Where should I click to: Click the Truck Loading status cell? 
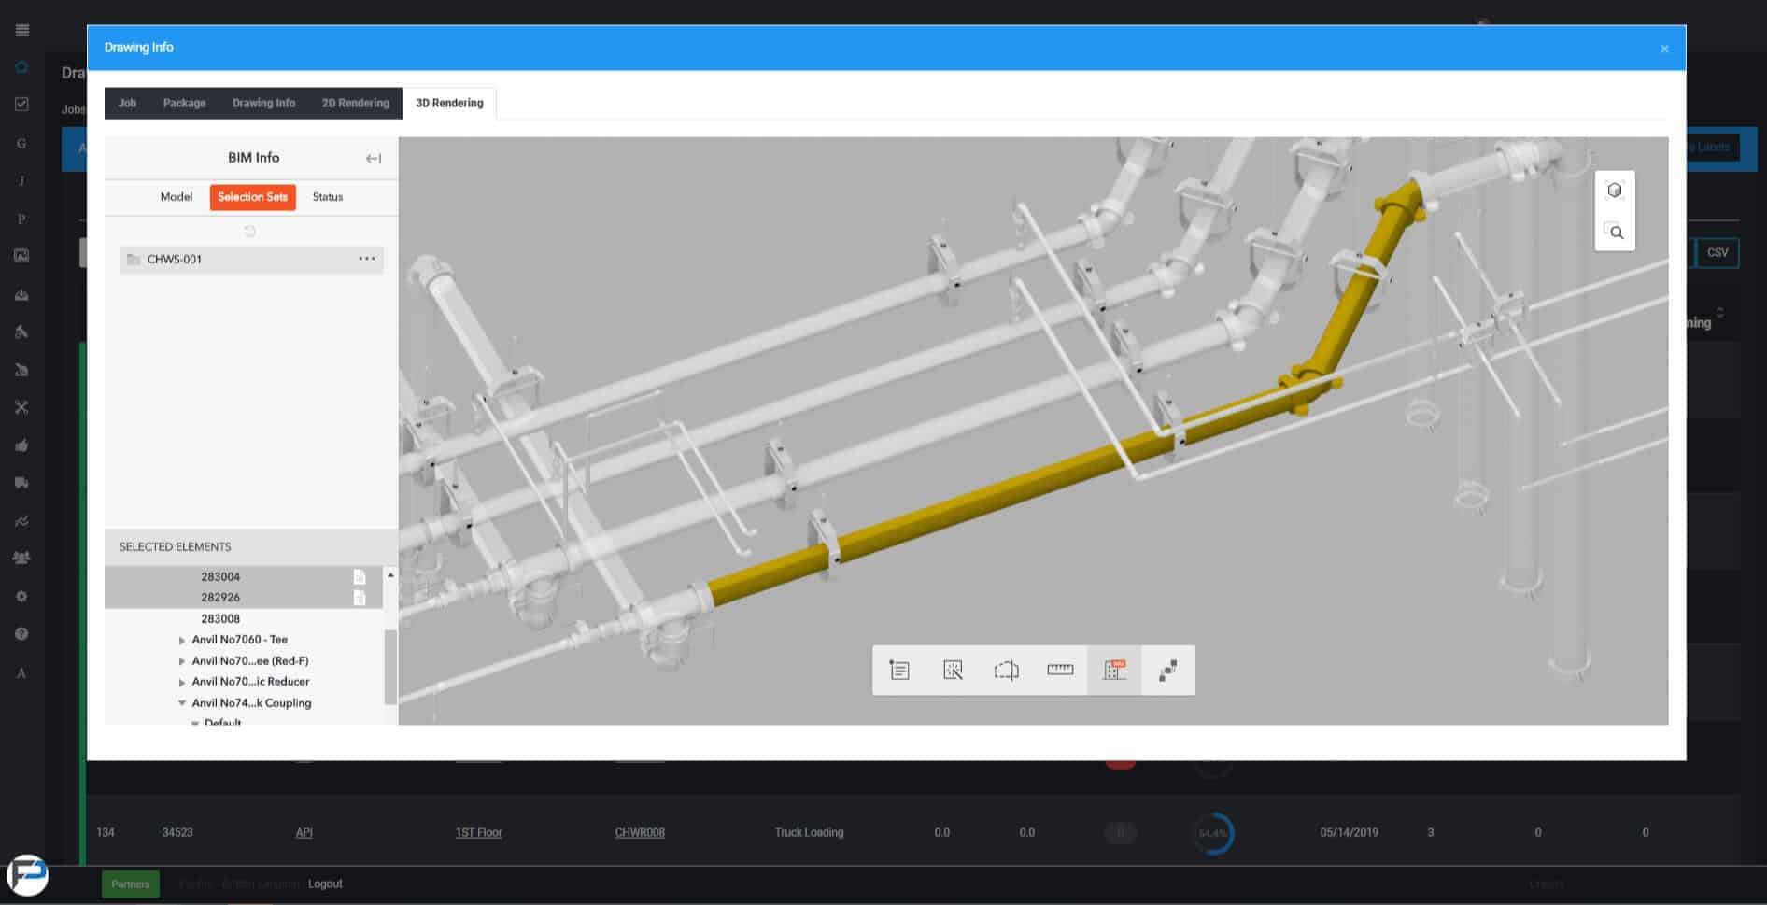[x=809, y=832]
